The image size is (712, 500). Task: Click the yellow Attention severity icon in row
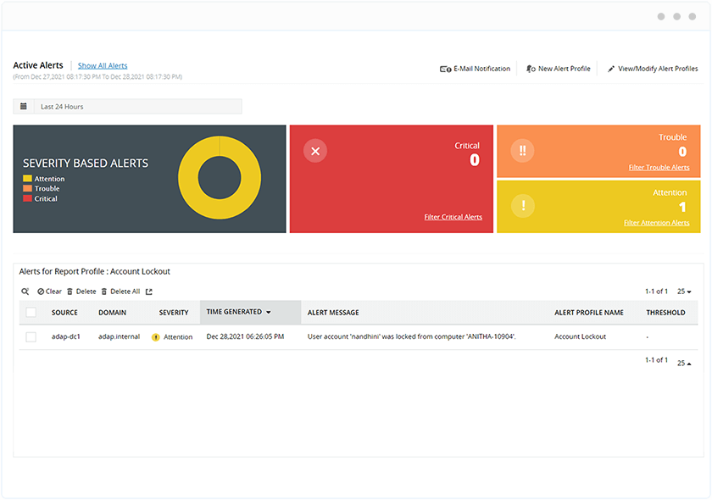coord(156,337)
